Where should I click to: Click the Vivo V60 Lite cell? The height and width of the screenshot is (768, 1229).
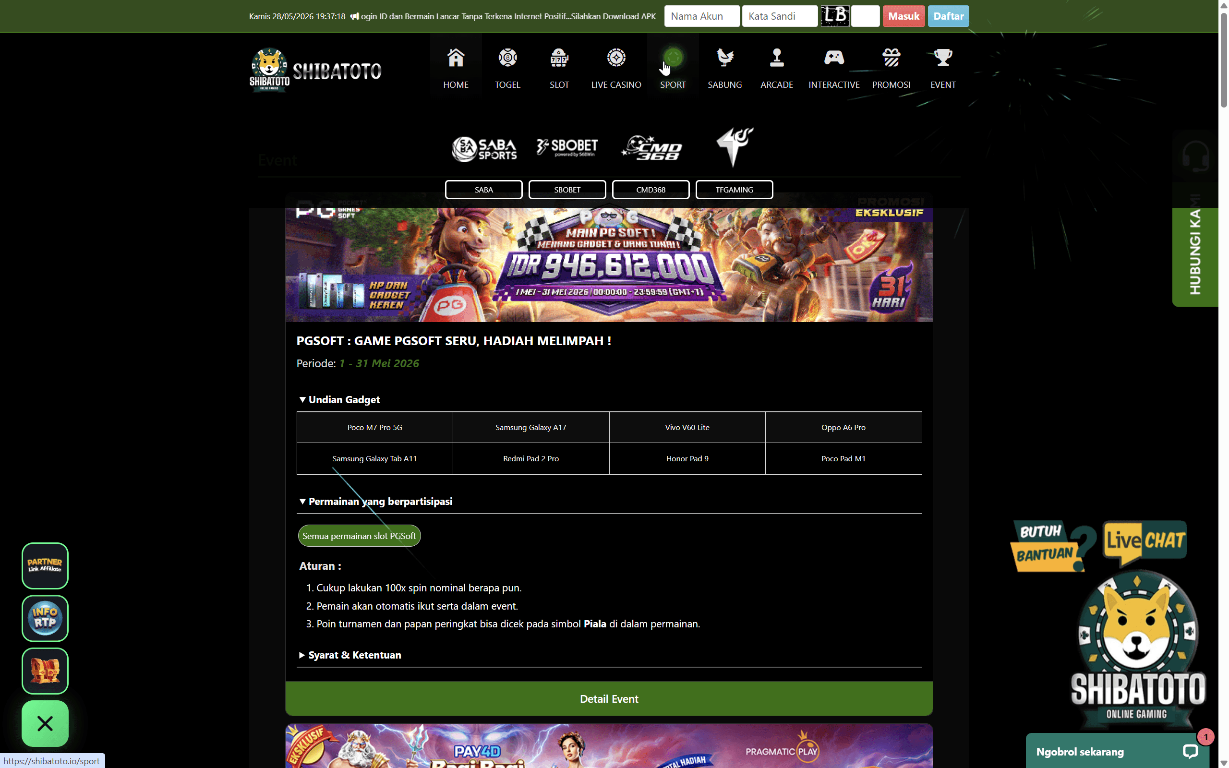[687, 427]
